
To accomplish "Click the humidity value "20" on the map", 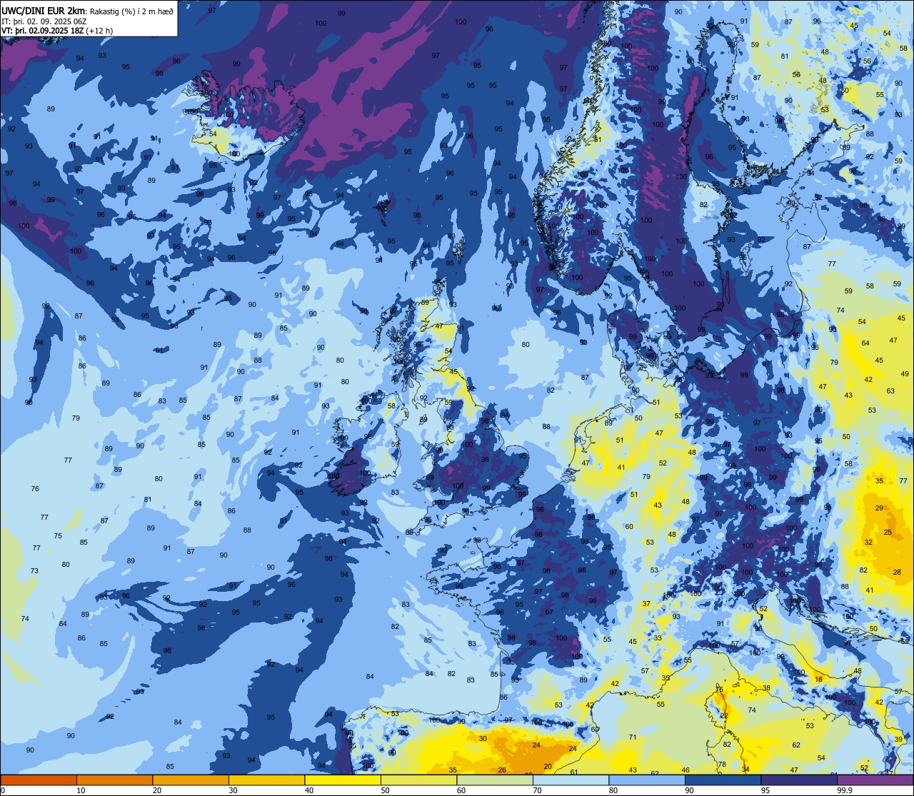I will tap(548, 766).
